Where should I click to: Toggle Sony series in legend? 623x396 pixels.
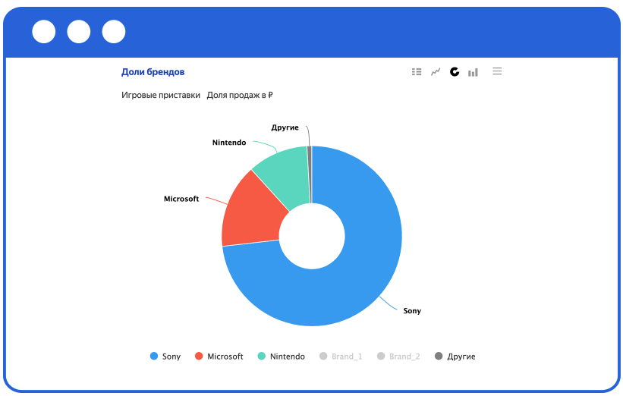point(165,357)
